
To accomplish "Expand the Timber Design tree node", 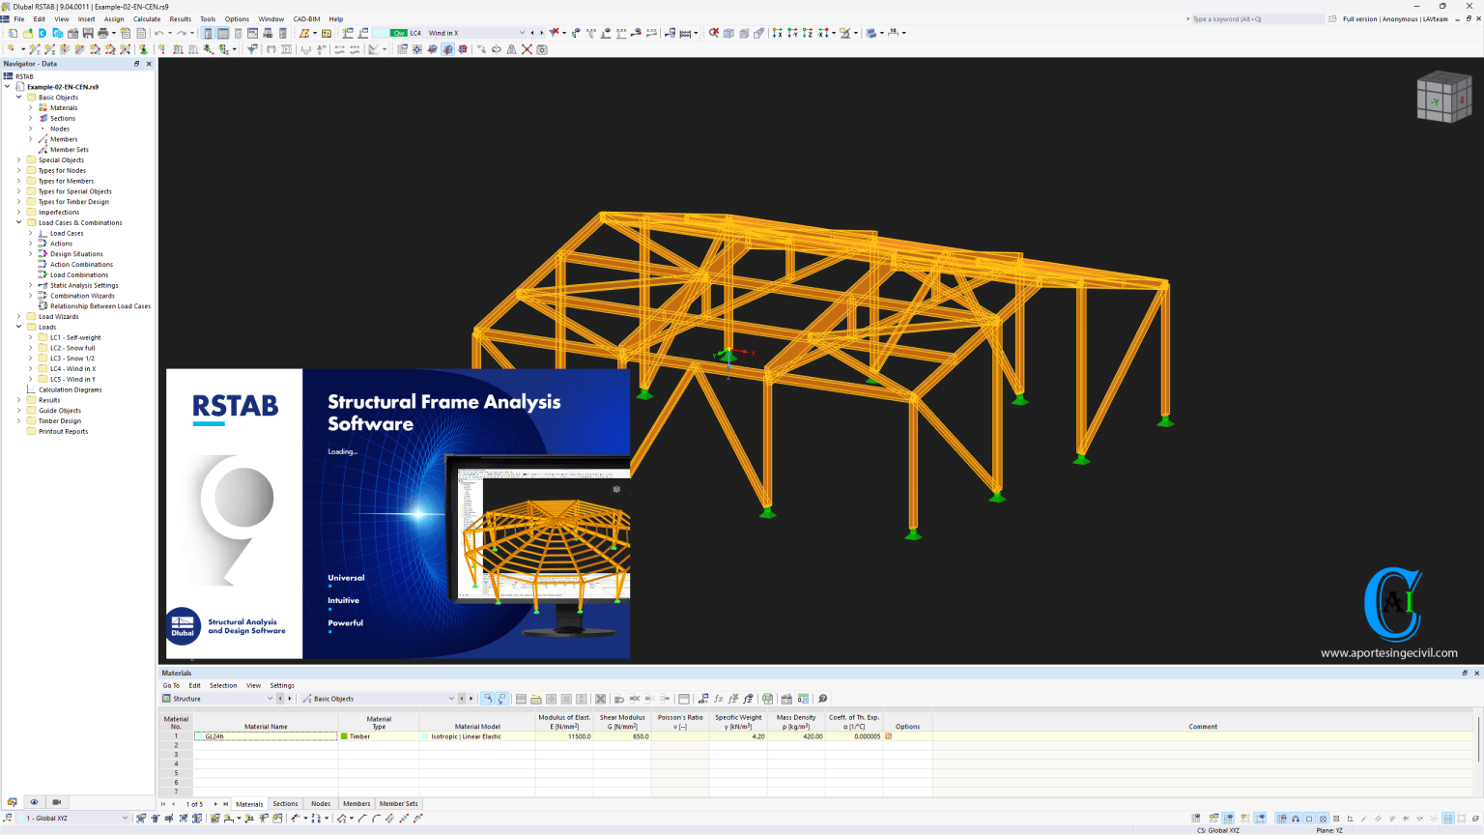I will 19,421.
